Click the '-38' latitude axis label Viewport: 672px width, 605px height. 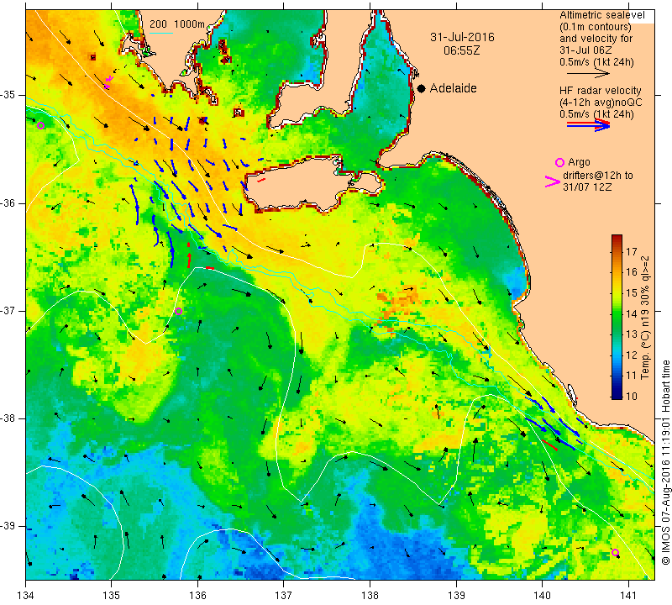tap(8, 418)
